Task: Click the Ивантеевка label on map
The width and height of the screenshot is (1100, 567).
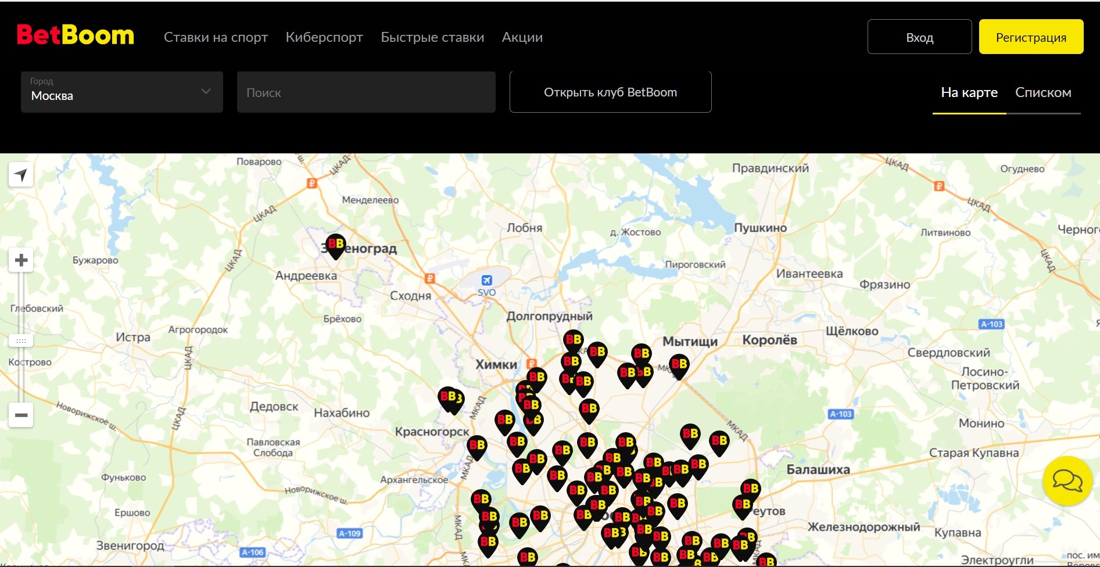Action: pyautogui.click(x=809, y=274)
